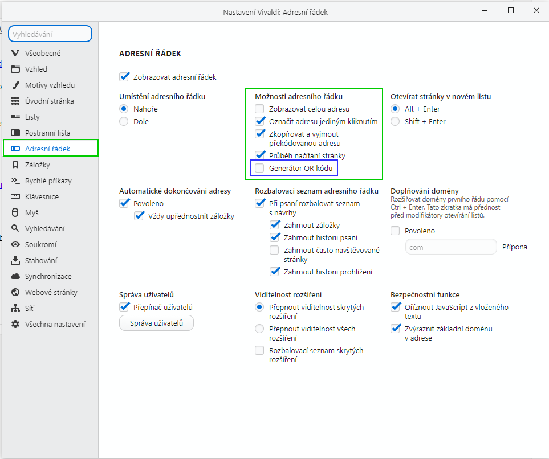549x459 pixels.
Task: Toggle Při psaní rozbalovat seznam s návrhy
Action: 259,203
